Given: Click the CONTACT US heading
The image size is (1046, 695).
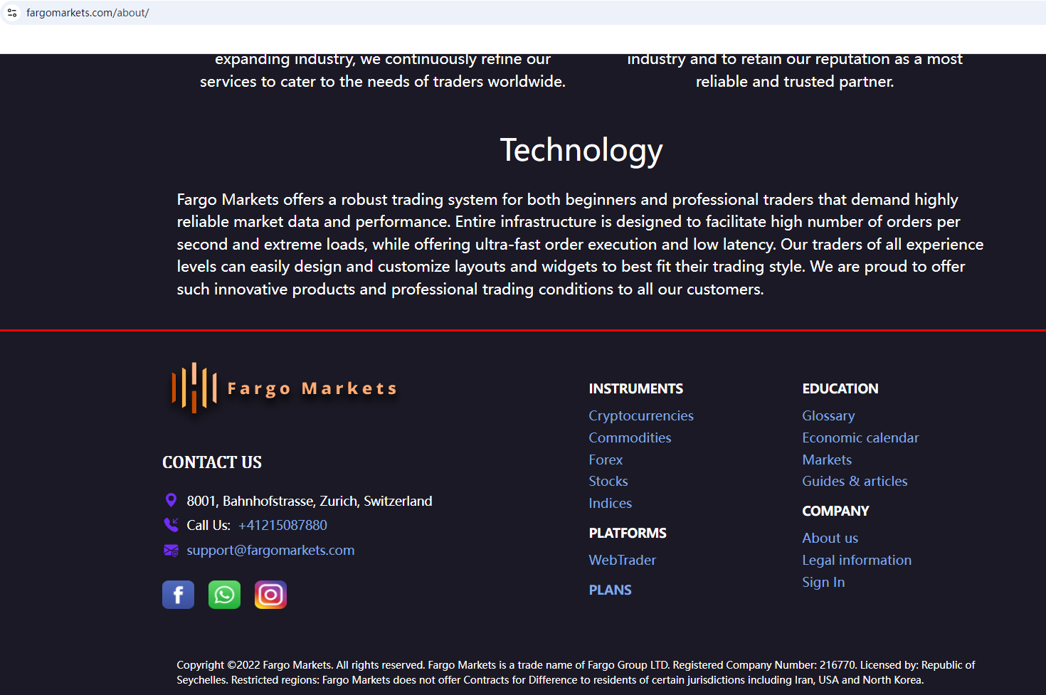Looking at the screenshot, I should pos(212,462).
